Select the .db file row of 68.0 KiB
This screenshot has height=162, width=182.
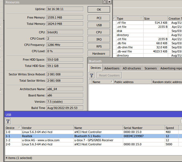[147, 43]
